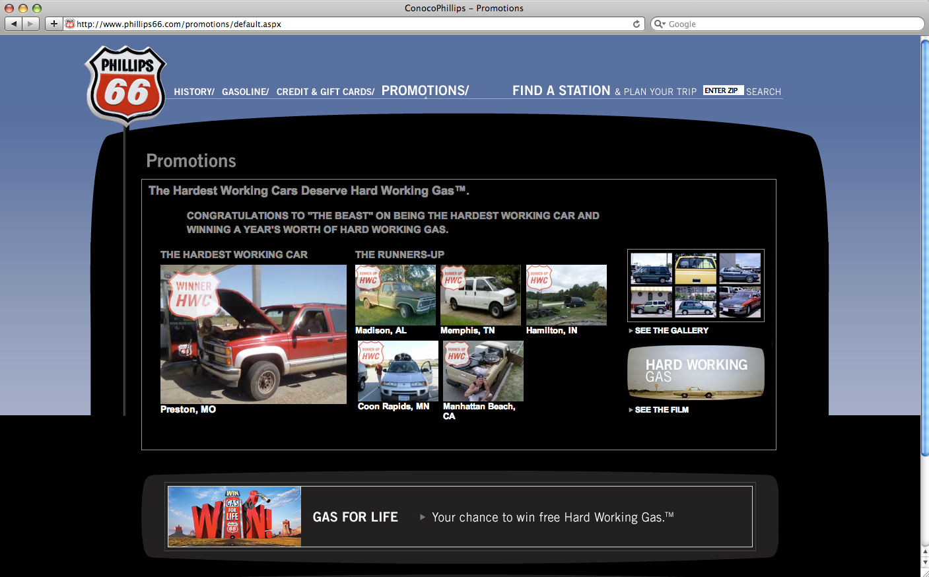
Task: Open the CREDIT & GIFT CARDS/ menu item
Action: pyautogui.click(x=326, y=92)
